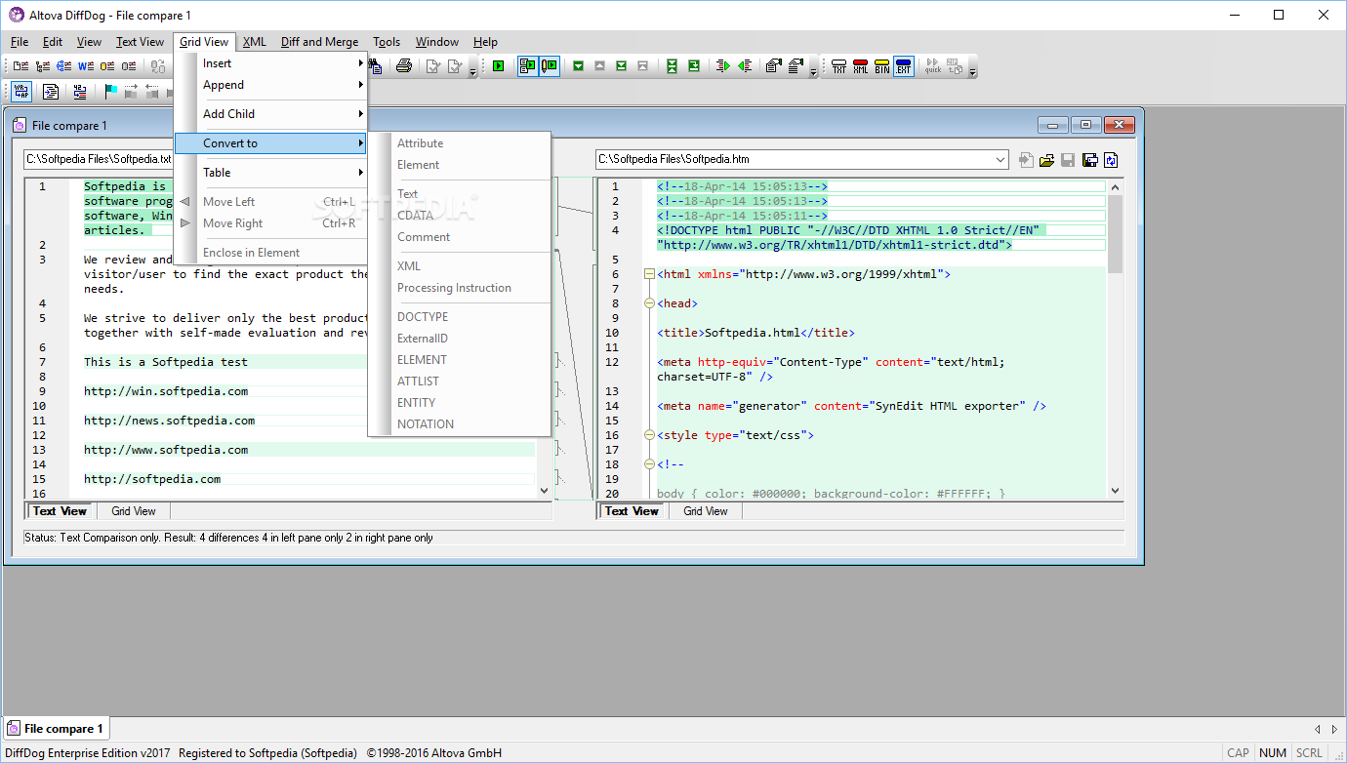1347x763 pixels.
Task: Toggle Autostart Comparison on Loading Files
Action: (x=527, y=66)
